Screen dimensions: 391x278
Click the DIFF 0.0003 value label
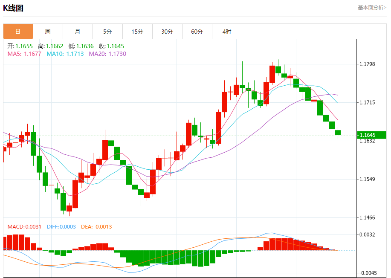click(x=60, y=226)
